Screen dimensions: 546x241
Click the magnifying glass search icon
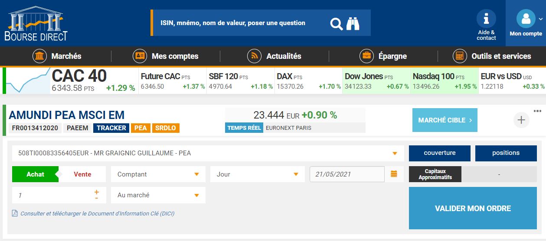pyautogui.click(x=337, y=23)
